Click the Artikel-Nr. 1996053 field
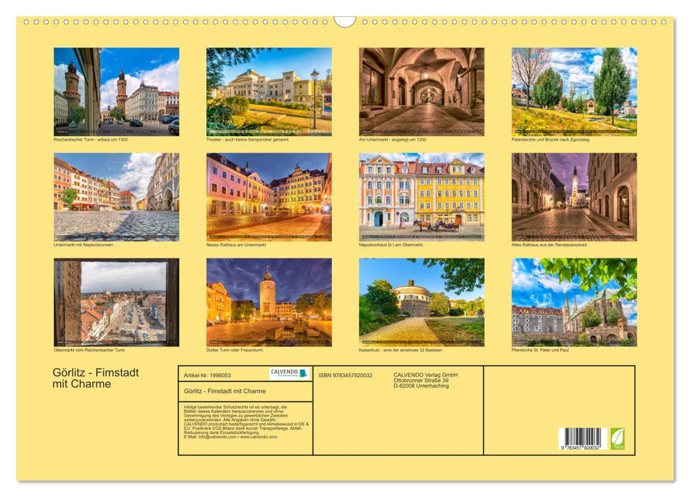The image size is (690, 497). point(208,376)
